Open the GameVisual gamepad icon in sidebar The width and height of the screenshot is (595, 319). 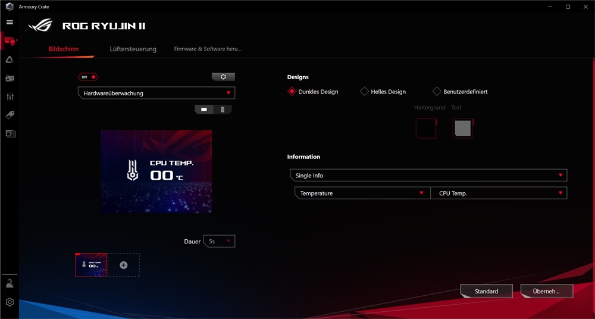tap(10, 78)
